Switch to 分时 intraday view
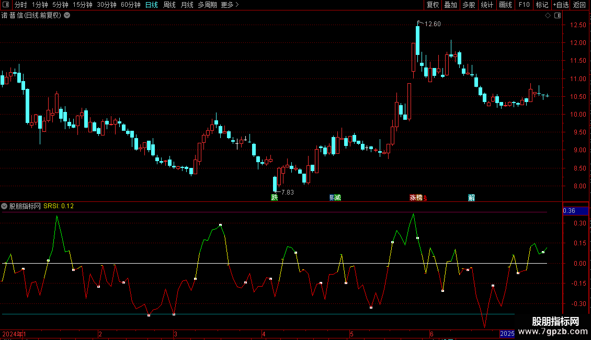591x340 pixels. [21, 5]
